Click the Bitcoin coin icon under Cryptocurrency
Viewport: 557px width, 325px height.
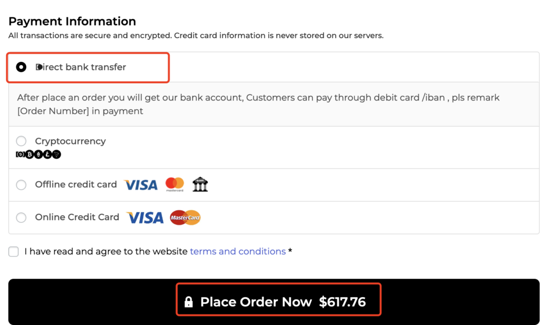pyautogui.click(x=29, y=154)
